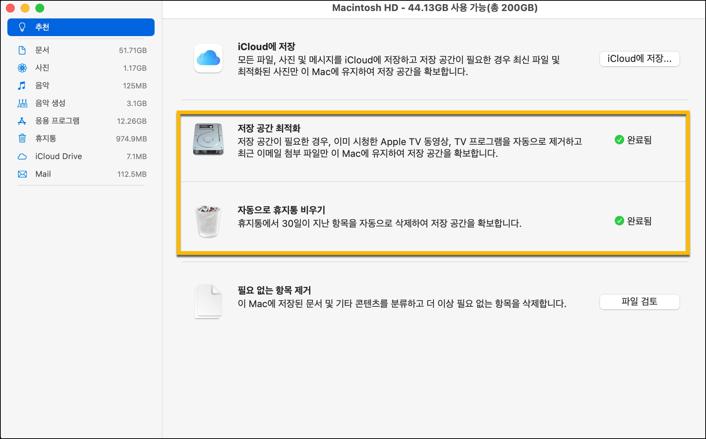Click the 필요 없는 항목 제거 heading
The width and height of the screenshot is (706, 439).
(x=275, y=290)
